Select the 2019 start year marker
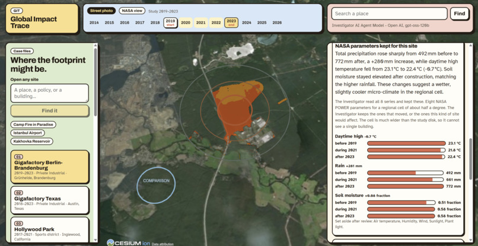Viewport: 478px width, 246px height. [x=170, y=23]
